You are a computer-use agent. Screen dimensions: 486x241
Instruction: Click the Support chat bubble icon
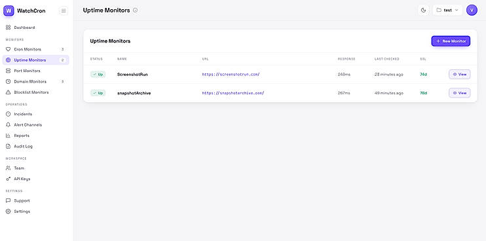pos(9,201)
